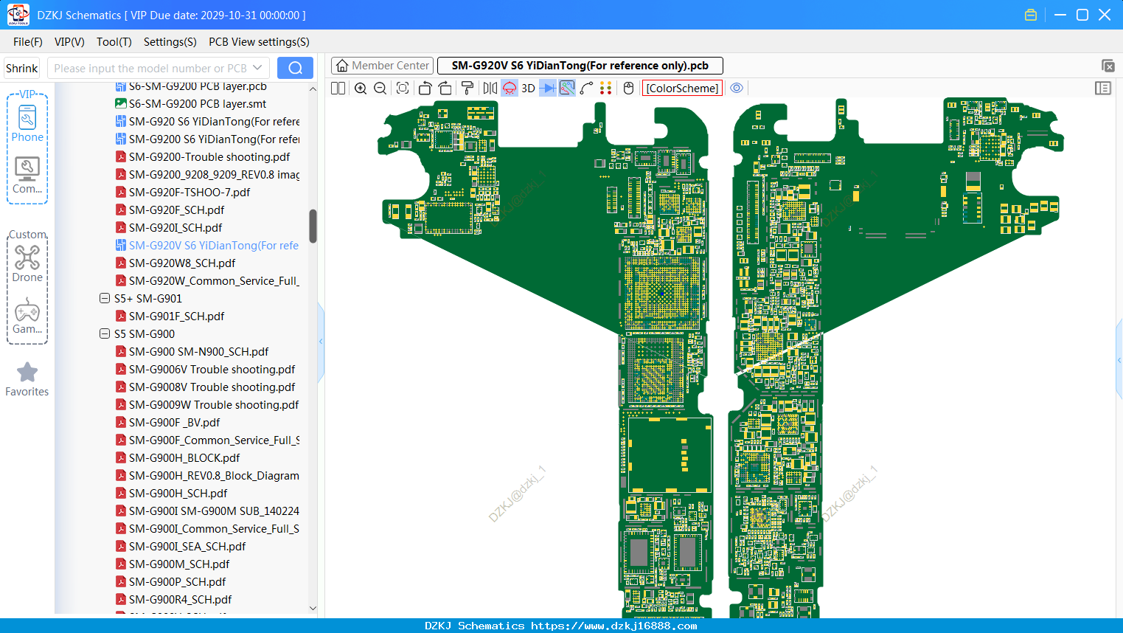
Task: Open PCB View settings(S) menu
Action: coord(259,42)
